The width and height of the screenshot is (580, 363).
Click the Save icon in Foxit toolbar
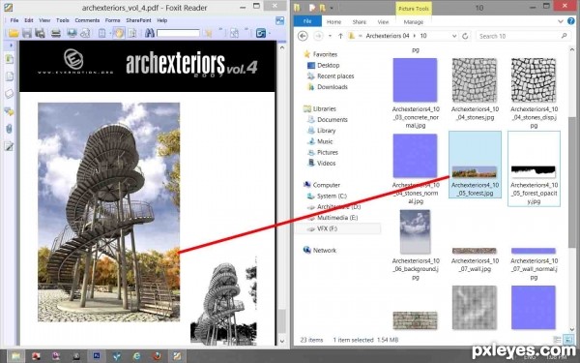pyautogui.click(x=27, y=33)
